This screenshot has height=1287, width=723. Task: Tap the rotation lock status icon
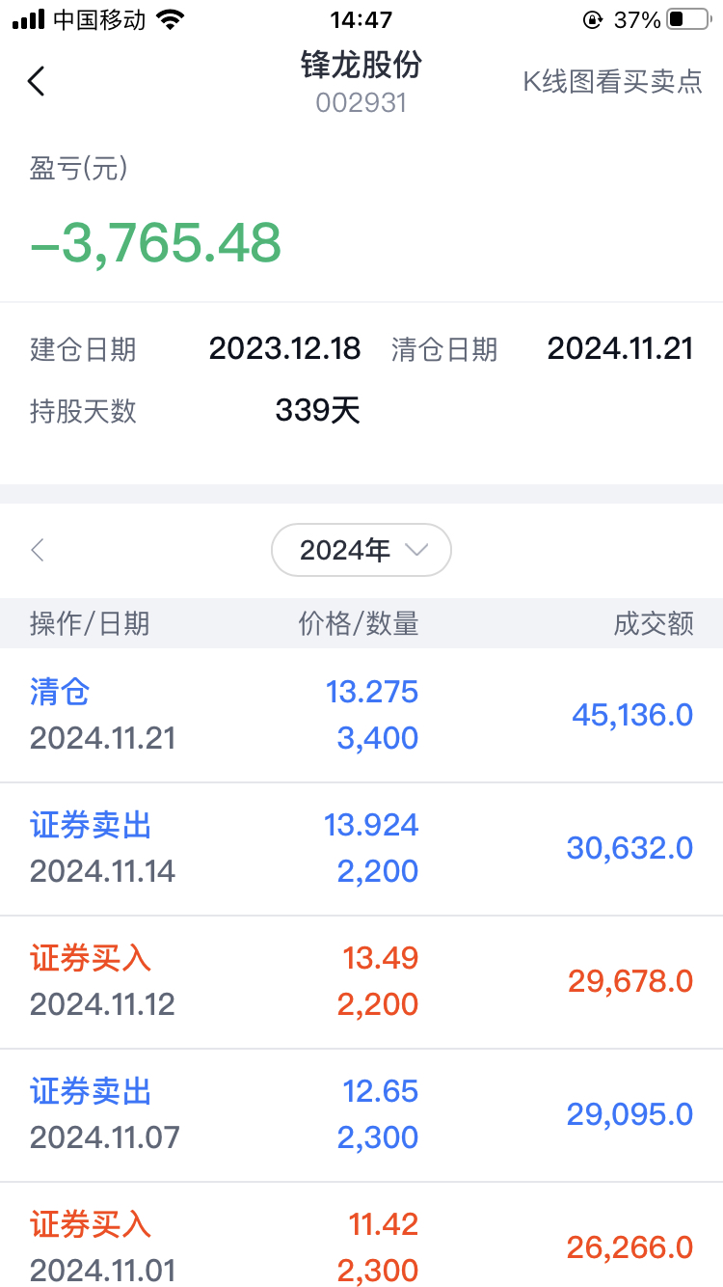coord(592,19)
